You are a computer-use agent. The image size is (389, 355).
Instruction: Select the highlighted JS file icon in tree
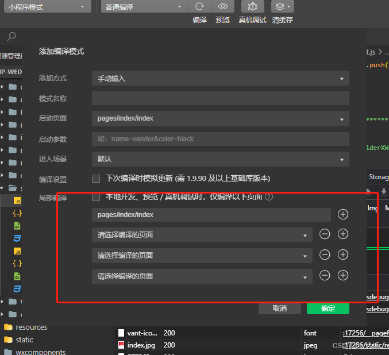17,200
